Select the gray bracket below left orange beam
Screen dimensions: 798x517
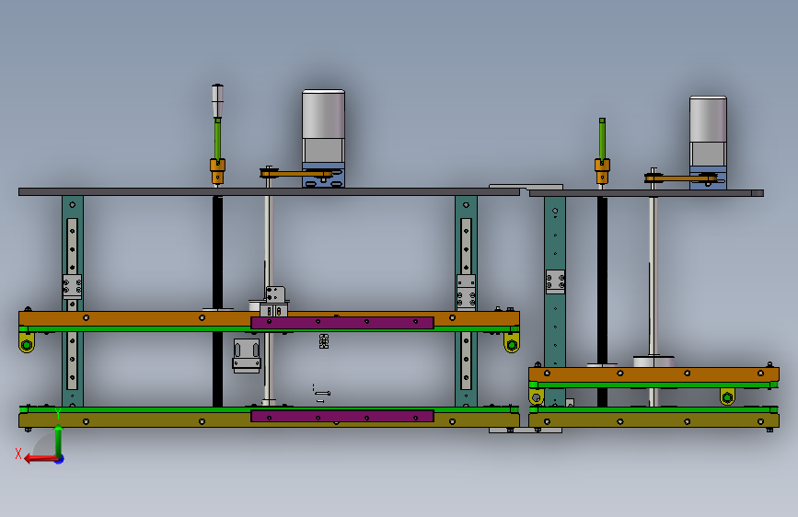pos(247,355)
